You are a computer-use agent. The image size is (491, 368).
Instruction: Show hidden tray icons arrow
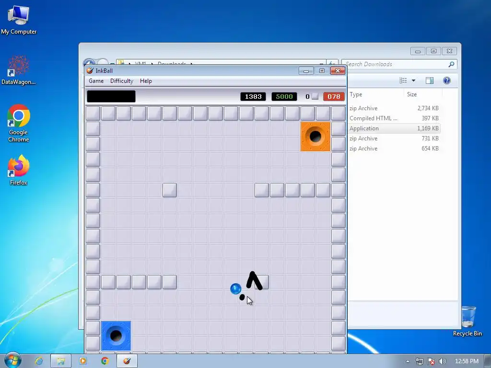[x=408, y=361]
